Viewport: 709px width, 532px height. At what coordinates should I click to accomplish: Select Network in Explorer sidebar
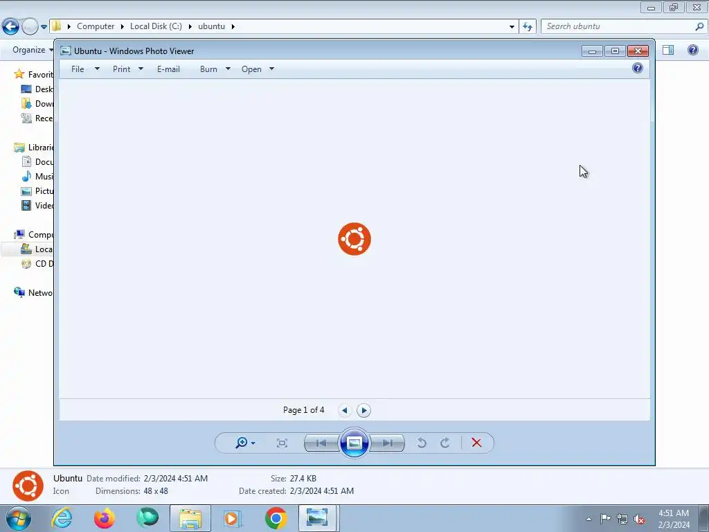[x=33, y=293]
